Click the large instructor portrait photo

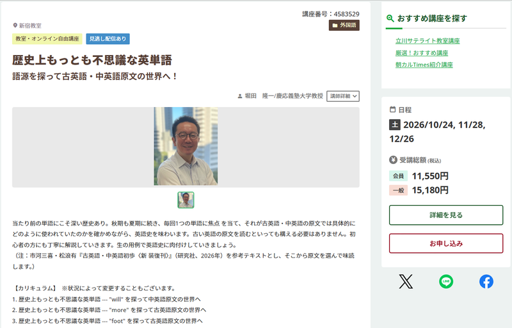[x=186, y=146]
